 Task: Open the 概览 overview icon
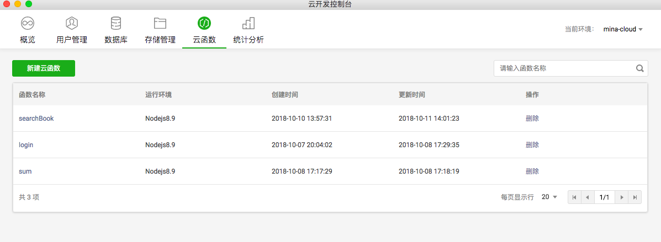pos(28,24)
